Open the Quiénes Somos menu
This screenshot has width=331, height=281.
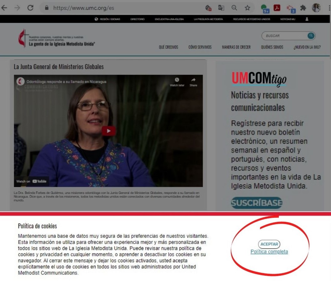(x=272, y=47)
